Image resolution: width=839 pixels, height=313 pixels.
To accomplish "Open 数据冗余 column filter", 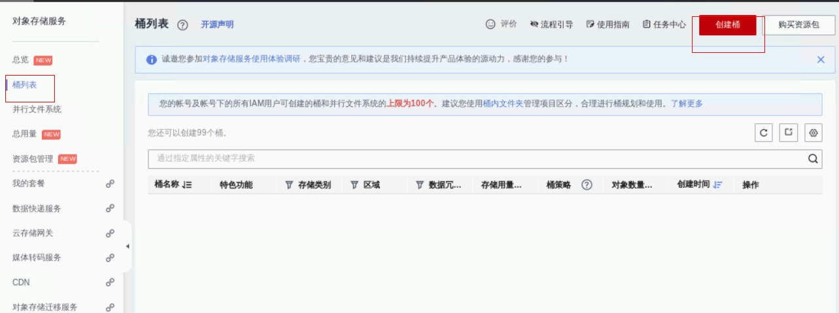I will click(419, 185).
